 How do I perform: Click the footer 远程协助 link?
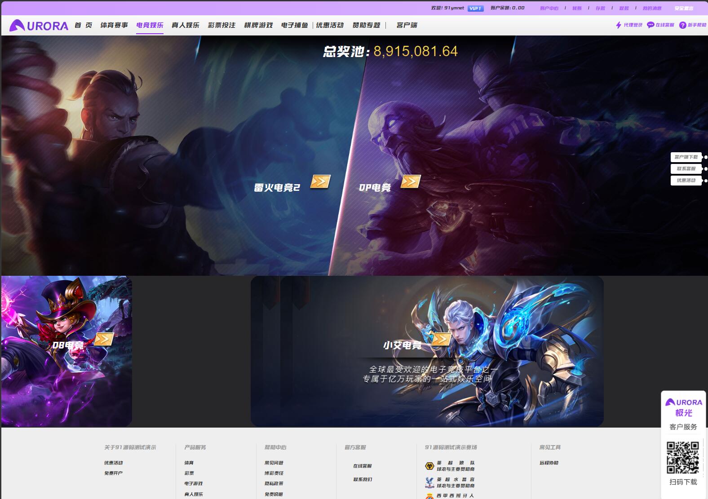[549, 463]
